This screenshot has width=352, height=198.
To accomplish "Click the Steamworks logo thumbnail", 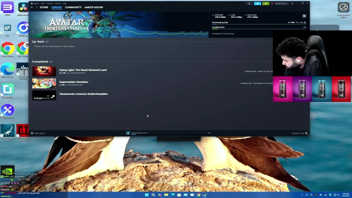I will click(44, 95).
